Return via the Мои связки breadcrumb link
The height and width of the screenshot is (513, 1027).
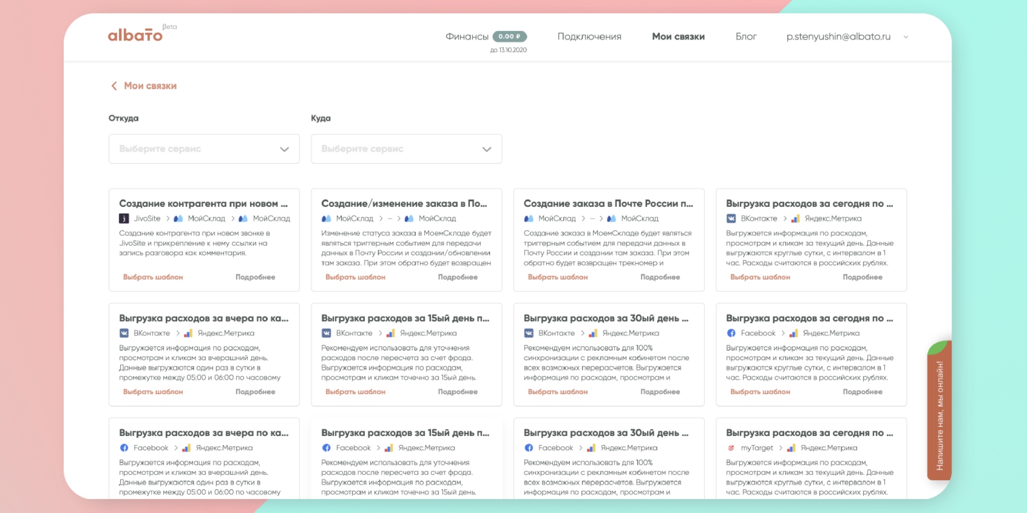point(150,86)
